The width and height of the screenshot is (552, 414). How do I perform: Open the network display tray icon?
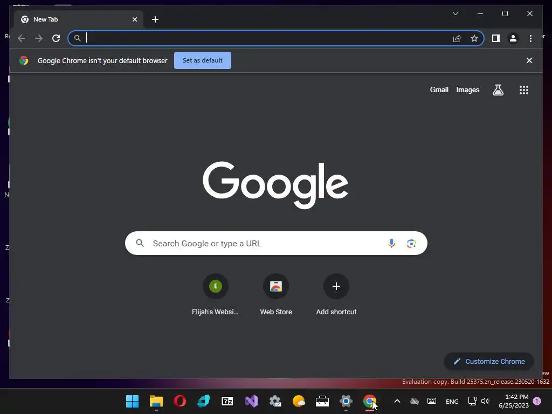coord(472,401)
